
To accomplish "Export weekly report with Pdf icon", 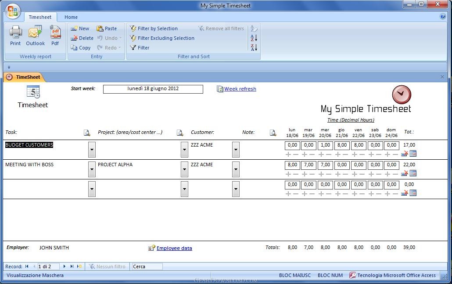I will point(55,35).
